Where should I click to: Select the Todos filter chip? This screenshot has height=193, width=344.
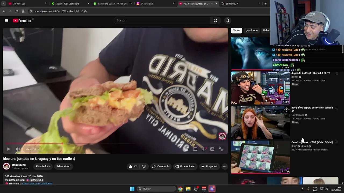[236, 30]
